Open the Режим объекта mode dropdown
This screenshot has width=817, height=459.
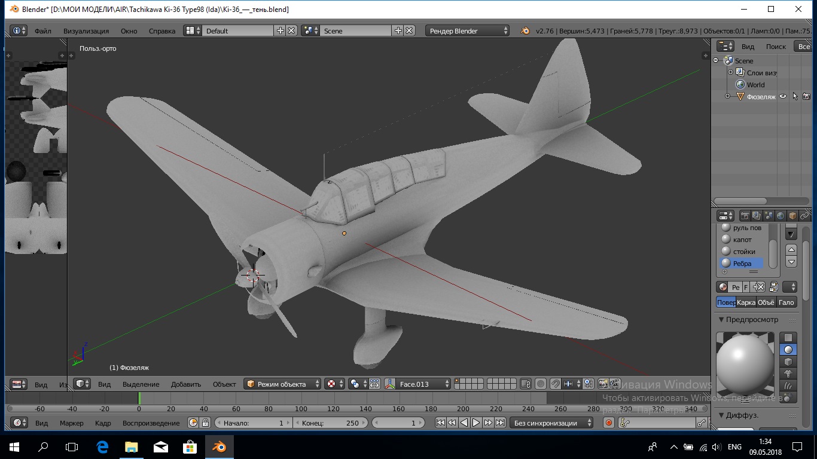point(282,384)
